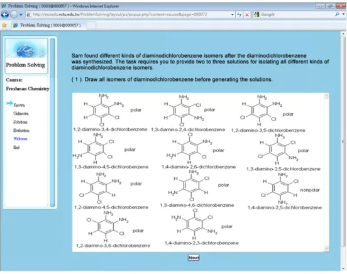The image size is (347, 274).
Task: Click the 1,4-diamino-2,3-dichlorobenzene structure drawing
Action: (x=194, y=224)
